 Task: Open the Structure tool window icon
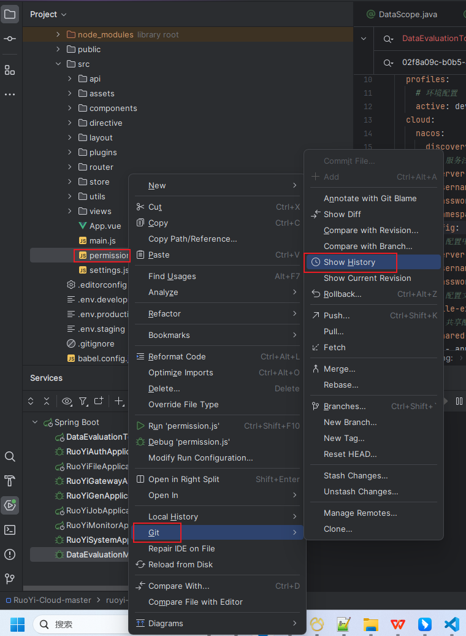point(10,70)
